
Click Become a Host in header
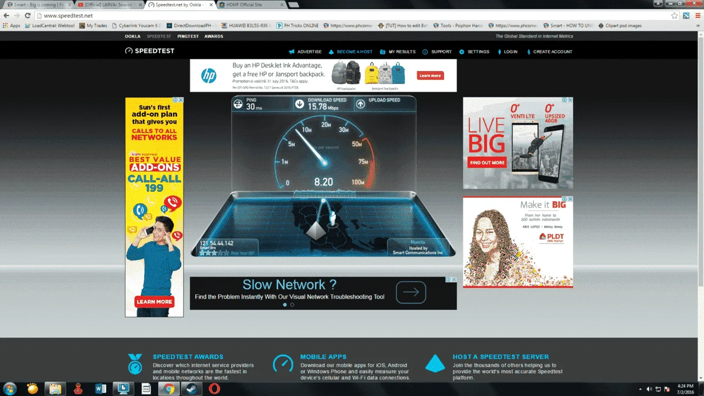click(x=350, y=52)
